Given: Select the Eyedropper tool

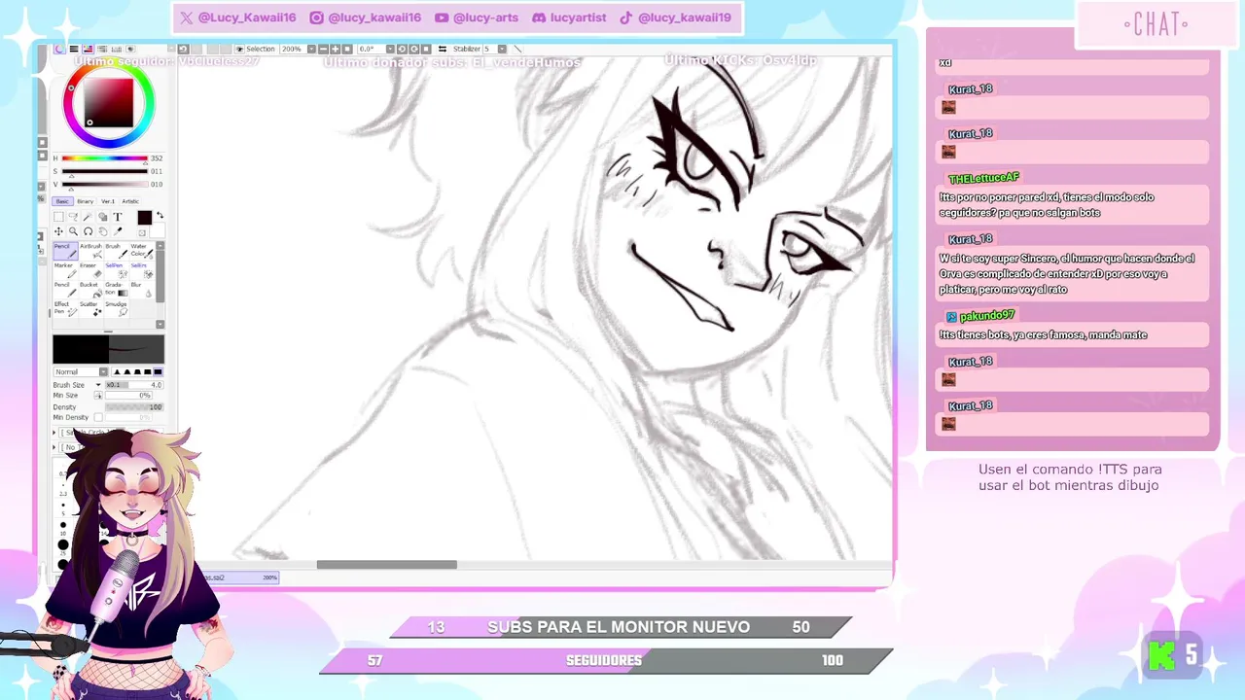Looking at the screenshot, I should click(118, 231).
